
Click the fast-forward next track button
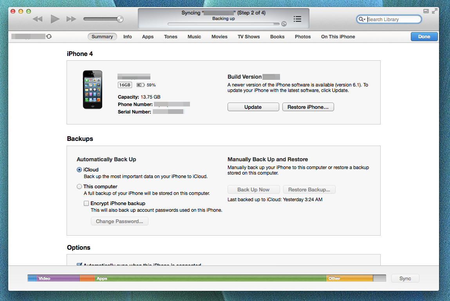click(71, 19)
